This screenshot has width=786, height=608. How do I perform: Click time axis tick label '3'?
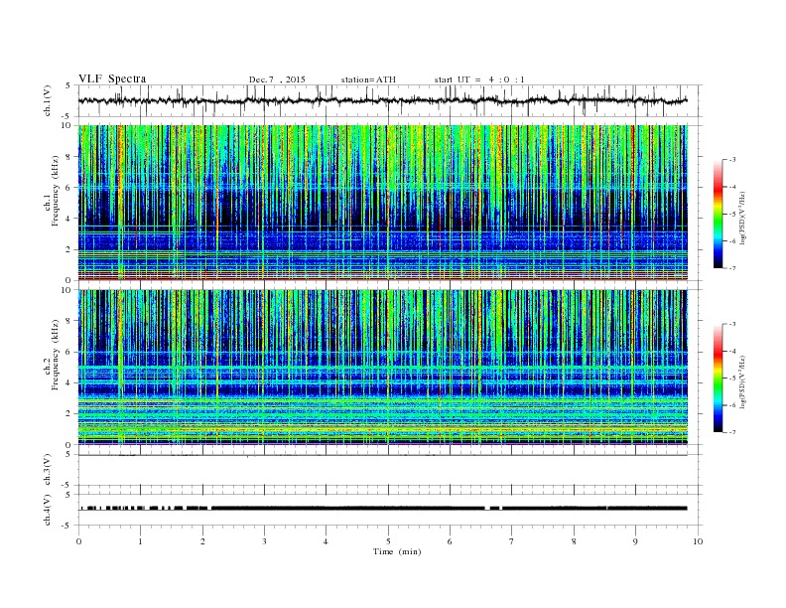(x=264, y=541)
